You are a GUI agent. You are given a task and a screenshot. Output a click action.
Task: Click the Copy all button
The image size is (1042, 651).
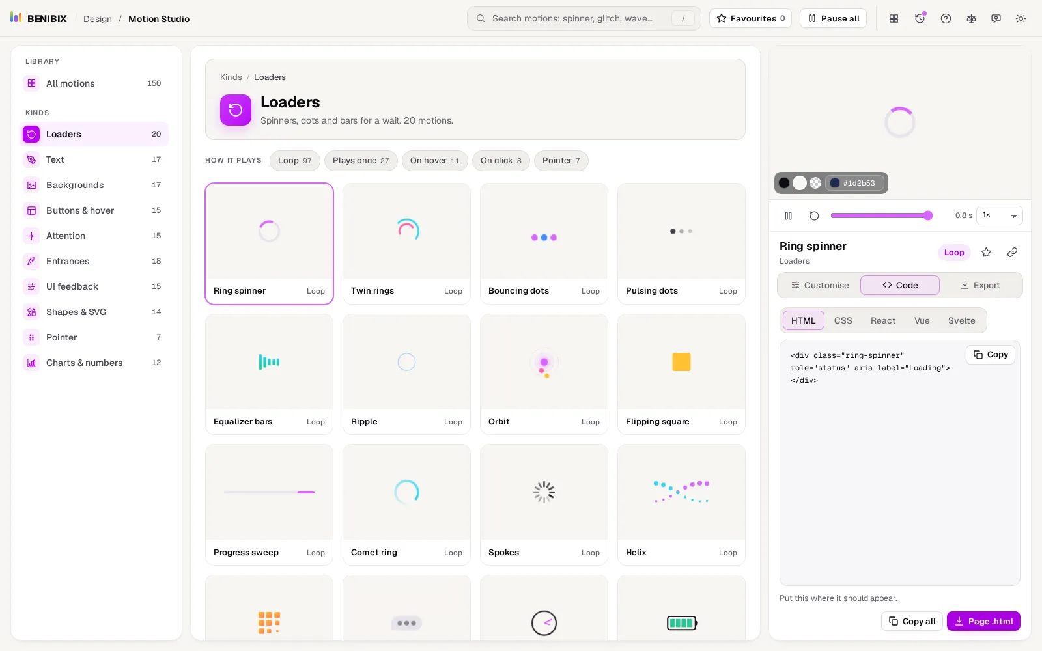912,621
